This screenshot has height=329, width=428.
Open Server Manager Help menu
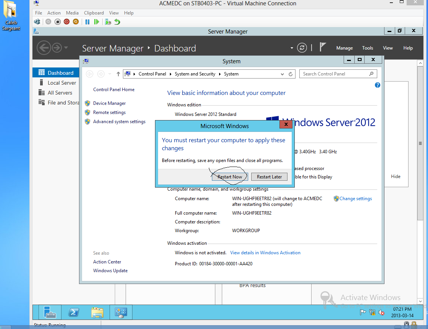408,48
